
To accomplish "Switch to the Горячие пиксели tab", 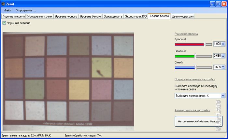I will pyautogui.click(x=14, y=16).
